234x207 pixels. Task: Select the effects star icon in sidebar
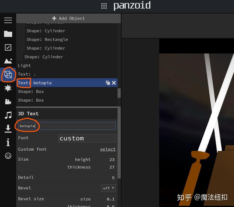8,88
